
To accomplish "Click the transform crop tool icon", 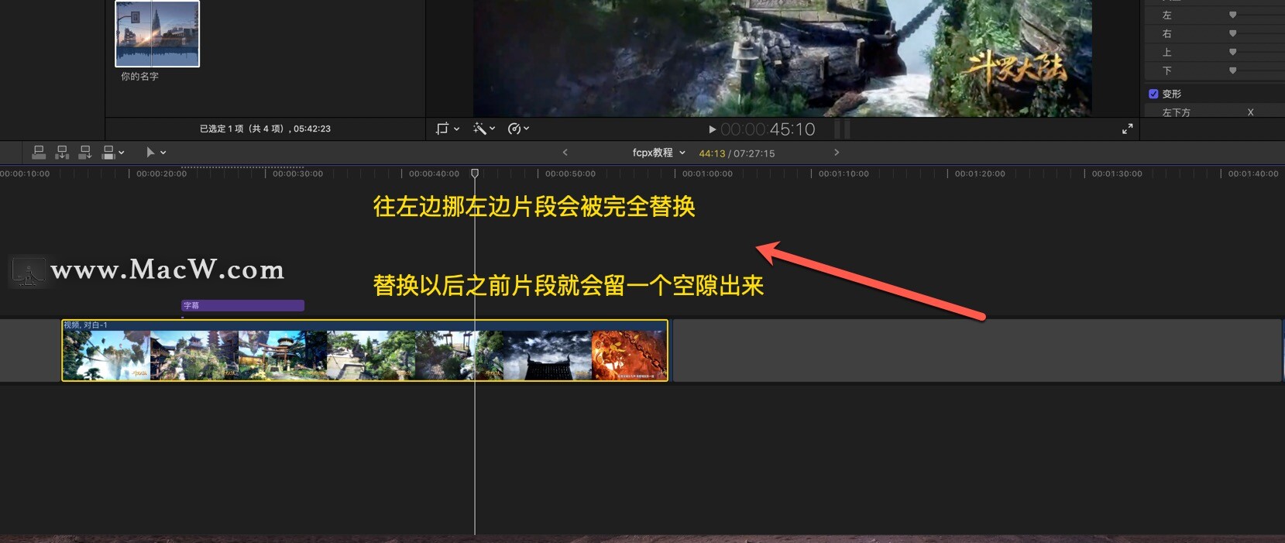I will [442, 129].
